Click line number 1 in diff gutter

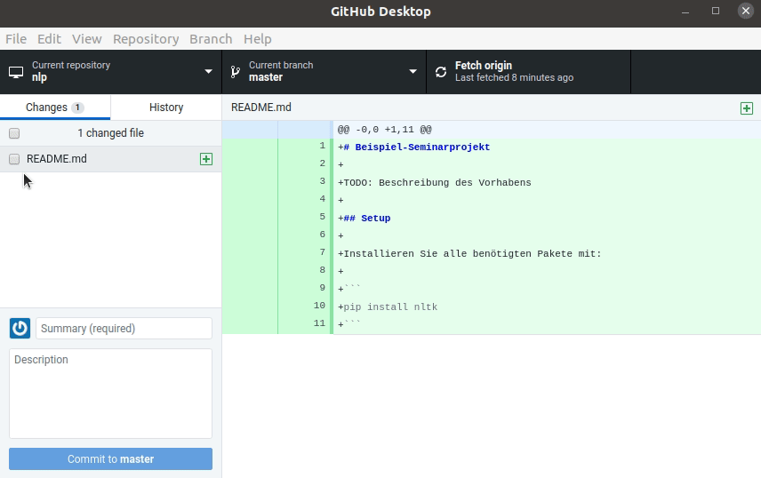322,146
